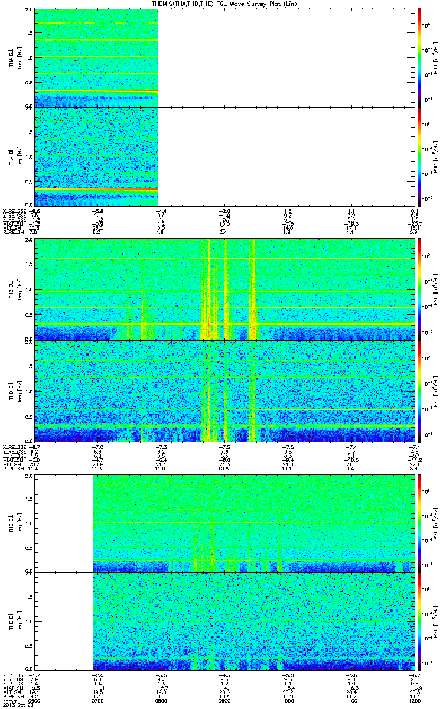Screen dimensions: 443x709
Task: Select the THD B∥ spectrogram panel
Action: [x=225, y=391]
